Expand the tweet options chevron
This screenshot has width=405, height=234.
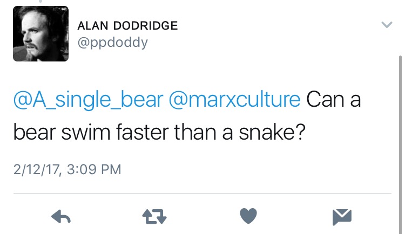pos(387,25)
